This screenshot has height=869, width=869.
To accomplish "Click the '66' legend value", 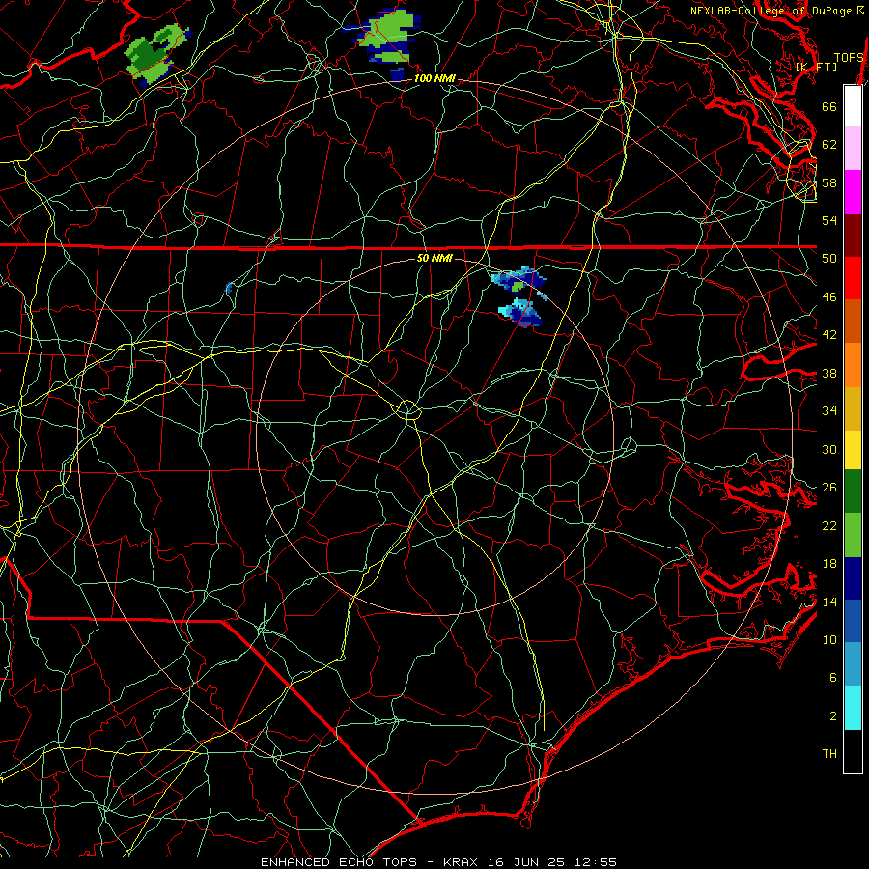I will [829, 107].
